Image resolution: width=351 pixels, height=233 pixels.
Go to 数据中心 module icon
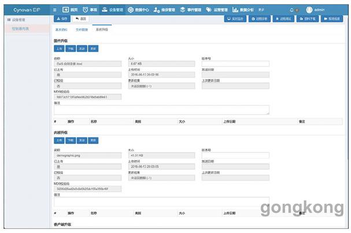(x=139, y=10)
